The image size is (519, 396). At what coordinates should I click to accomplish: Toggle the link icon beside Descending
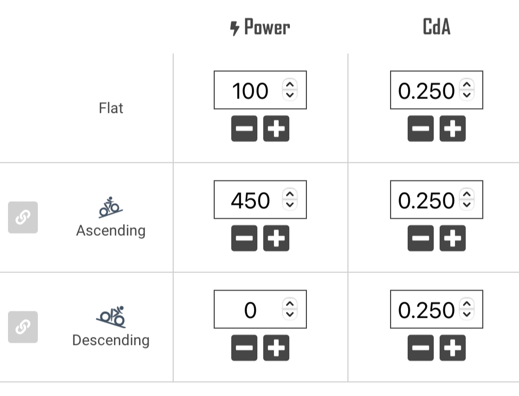point(23,327)
